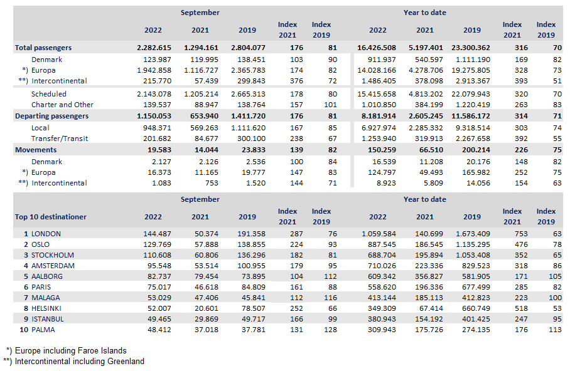570x371 pixels.
Task: Click the Movements row heading
Action: (x=36, y=150)
